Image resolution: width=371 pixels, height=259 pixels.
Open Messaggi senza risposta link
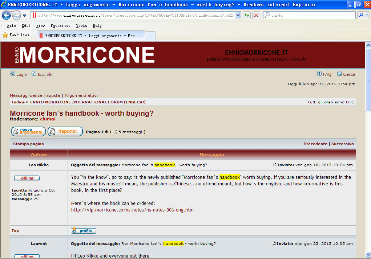click(x=35, y=95)
